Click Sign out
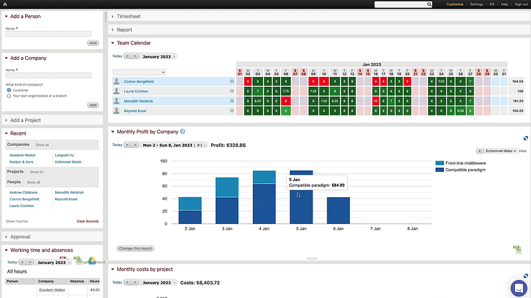Image resolution: width=531 pixels, height=298 pixels. pyautogui.click(x=521, y=5)
